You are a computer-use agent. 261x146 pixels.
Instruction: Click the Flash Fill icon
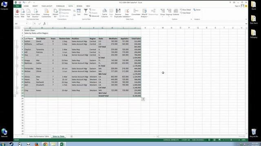click(x=111, y=13)
